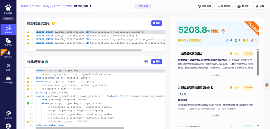The width and height of the screenshot is (270, 129).
Task: Start AI优化
Action: coord(243,6)
